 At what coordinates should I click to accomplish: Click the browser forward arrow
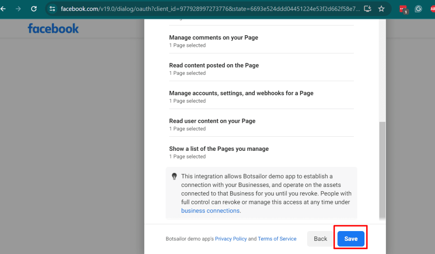click(18, 8)
